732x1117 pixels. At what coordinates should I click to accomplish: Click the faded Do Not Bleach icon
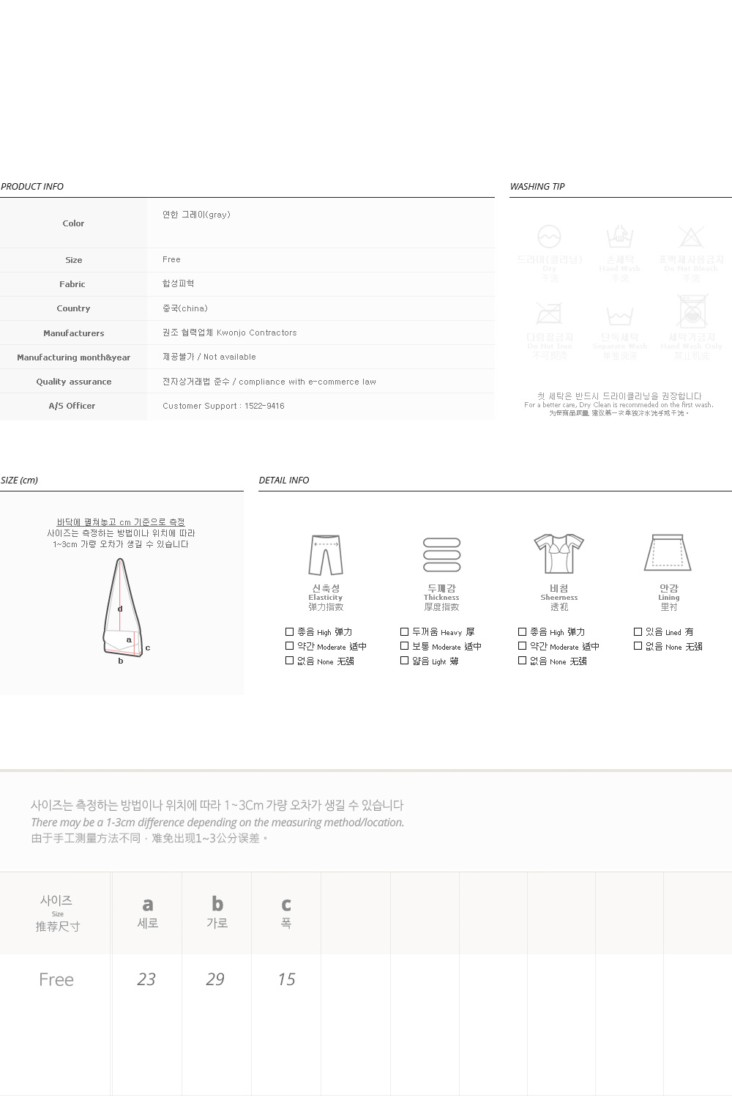(x=690, y=237)
